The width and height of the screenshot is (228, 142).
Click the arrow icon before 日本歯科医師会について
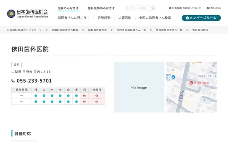point(170,8)
